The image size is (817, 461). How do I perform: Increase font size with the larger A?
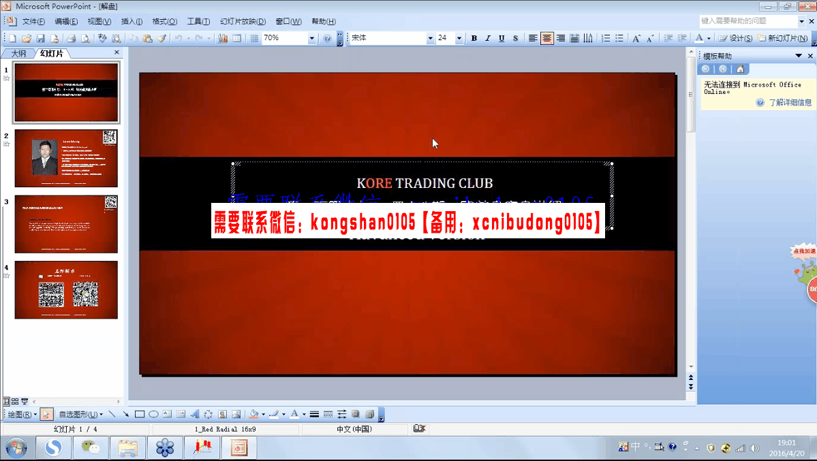(636, 38)
